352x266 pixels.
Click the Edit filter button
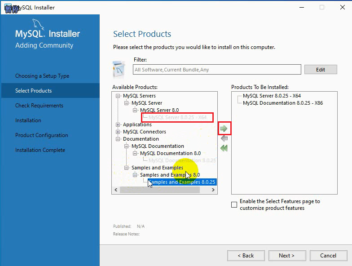tap(321, 70)
